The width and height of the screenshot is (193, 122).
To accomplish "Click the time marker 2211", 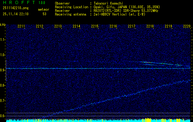I will click(21, 26).
